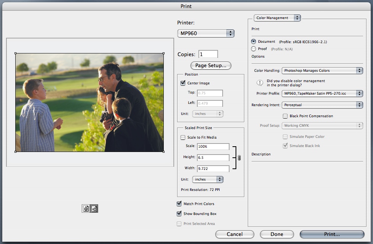This screenshot has width=373, height=244.
Task: Click the portrait orientation icon
Action: [x=86, y=208]
